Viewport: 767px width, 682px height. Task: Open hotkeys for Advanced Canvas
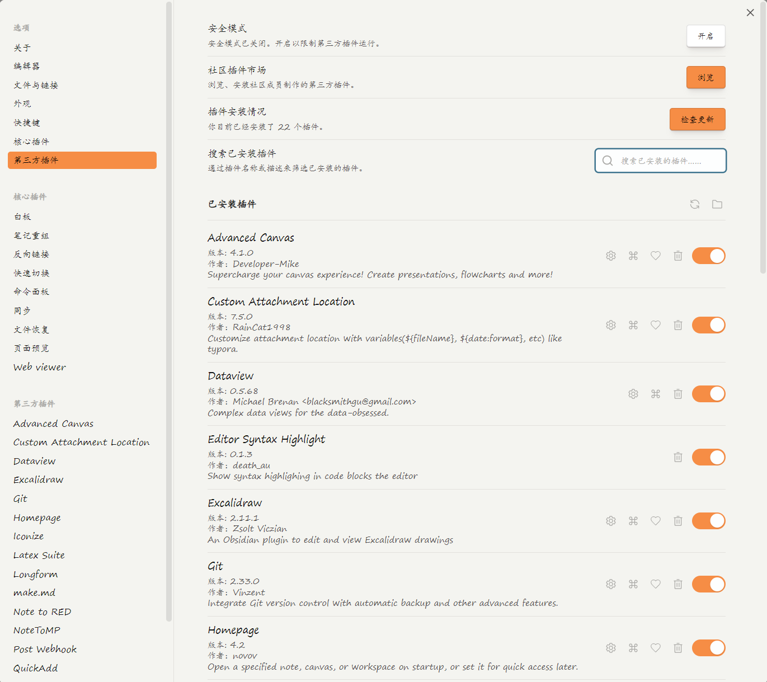point(633,256)
